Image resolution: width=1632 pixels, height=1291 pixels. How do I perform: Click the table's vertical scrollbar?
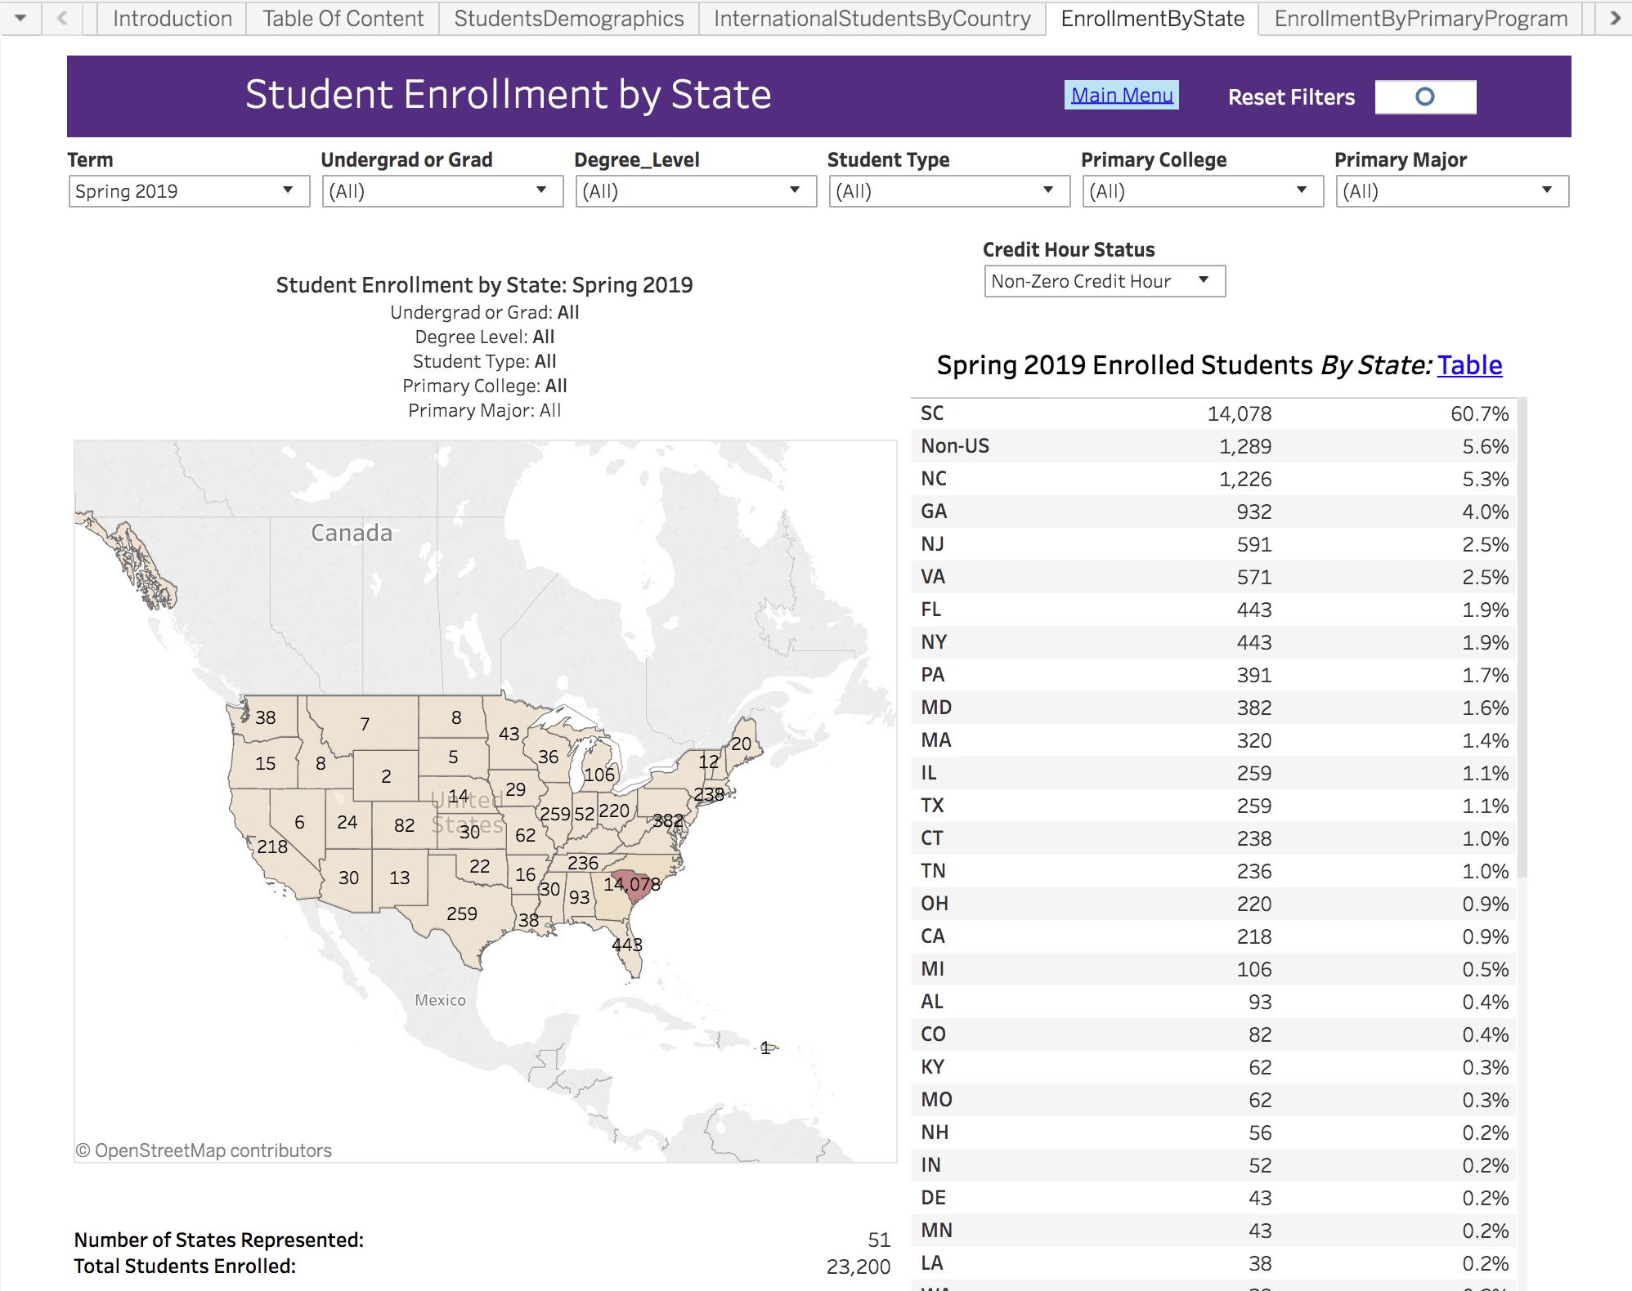(1522, 637)
